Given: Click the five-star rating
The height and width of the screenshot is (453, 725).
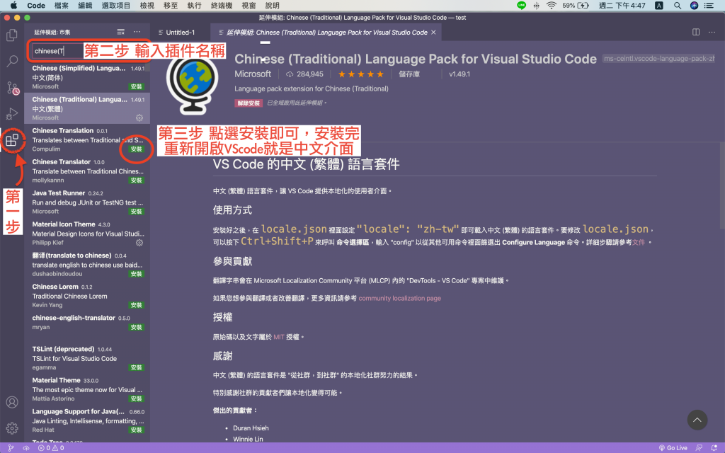Looking at the screenshot, I should (360, 74).
